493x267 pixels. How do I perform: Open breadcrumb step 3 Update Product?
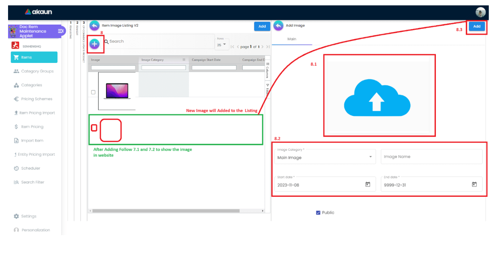(x=84, y=41)
